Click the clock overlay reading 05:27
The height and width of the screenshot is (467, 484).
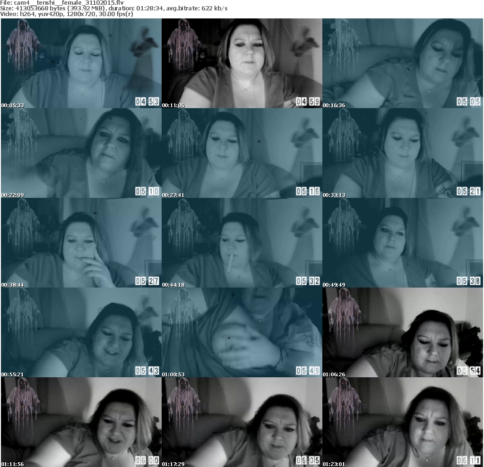pyautogui.click(x=147, y=281)
